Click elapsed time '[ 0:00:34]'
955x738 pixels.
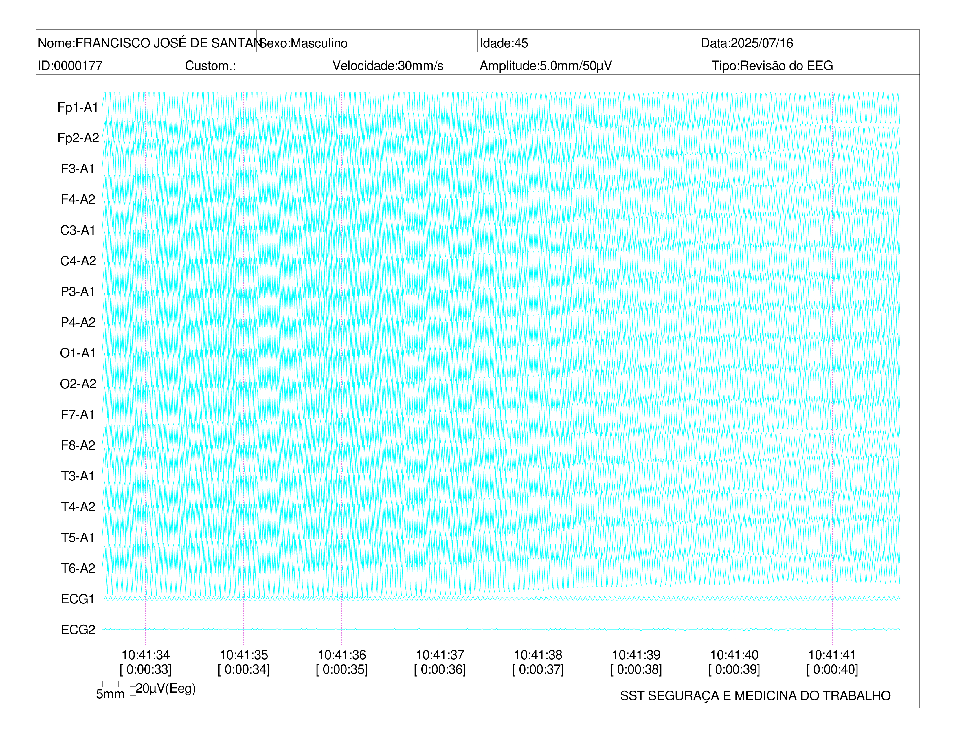[244, 670]
